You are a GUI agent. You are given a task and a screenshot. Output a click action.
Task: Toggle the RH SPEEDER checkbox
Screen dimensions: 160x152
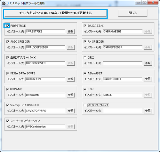[85, 42]
